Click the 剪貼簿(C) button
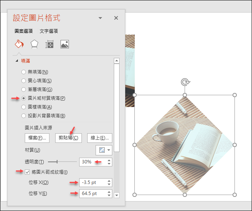The width and height of the screenshot is (252, 211). [x=69, y=138]
